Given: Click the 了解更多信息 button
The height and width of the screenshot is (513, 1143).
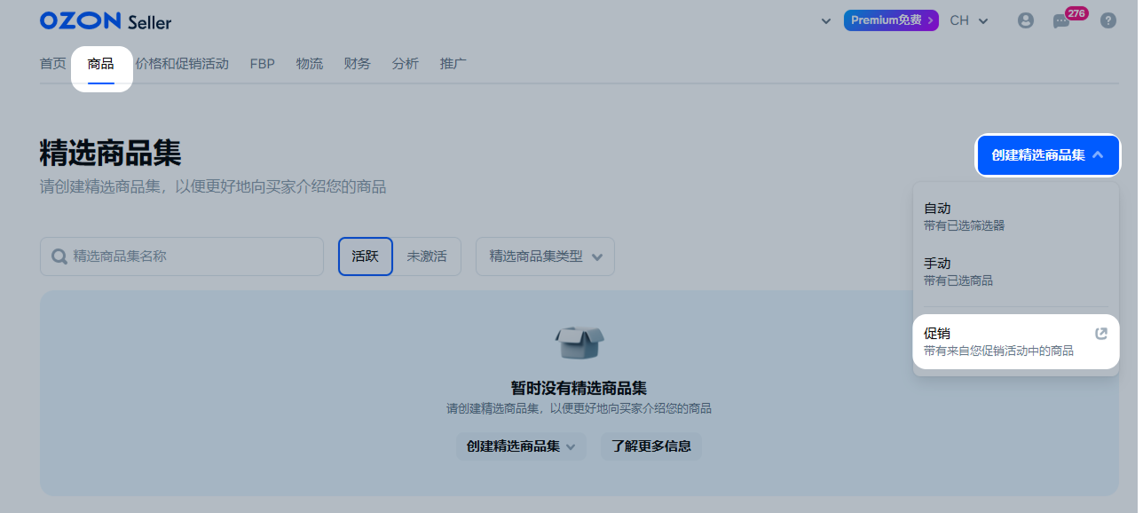Looking at the screenshot, I should coord(651,446).
